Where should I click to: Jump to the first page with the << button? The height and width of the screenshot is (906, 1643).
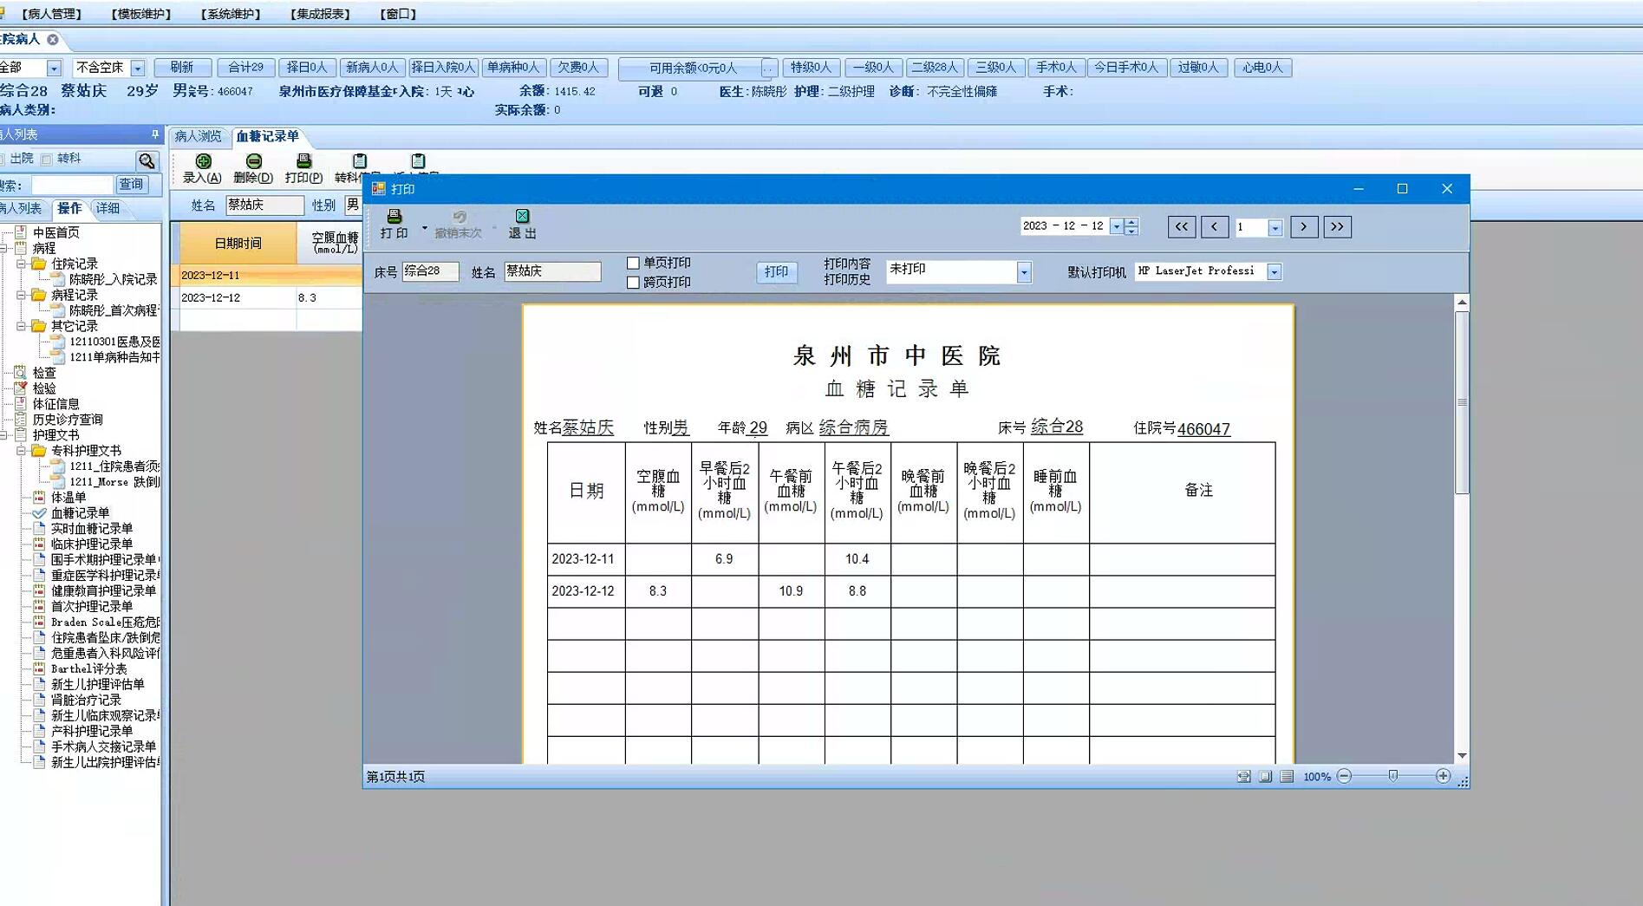coord(1182,227)
